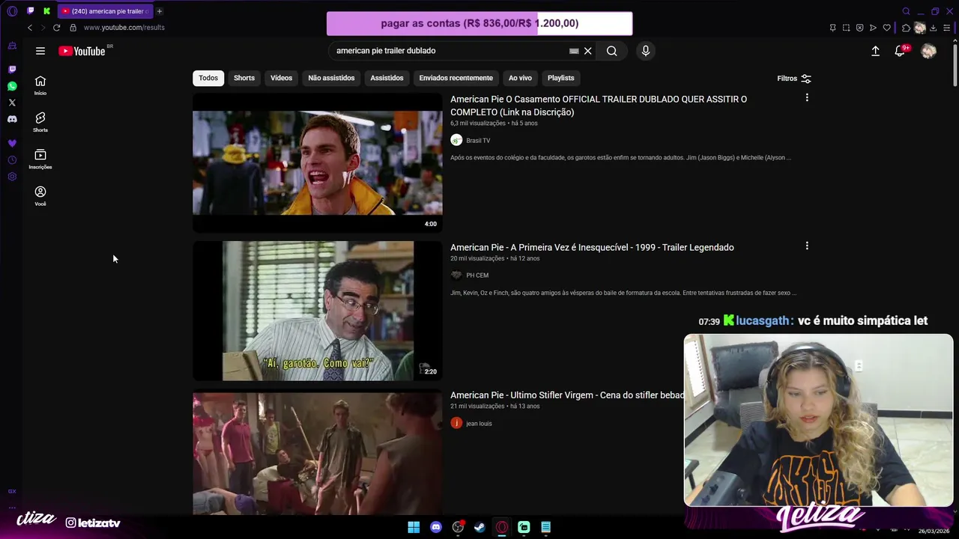Start voice search with the microphone
This screenshot has width=959, height=539.
[x=646, y=51]
